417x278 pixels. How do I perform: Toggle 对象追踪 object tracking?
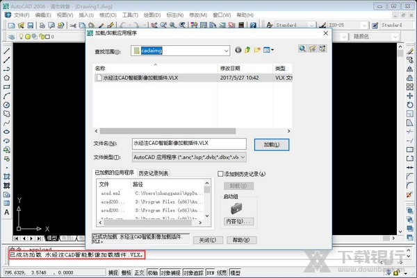click(194, 272)
